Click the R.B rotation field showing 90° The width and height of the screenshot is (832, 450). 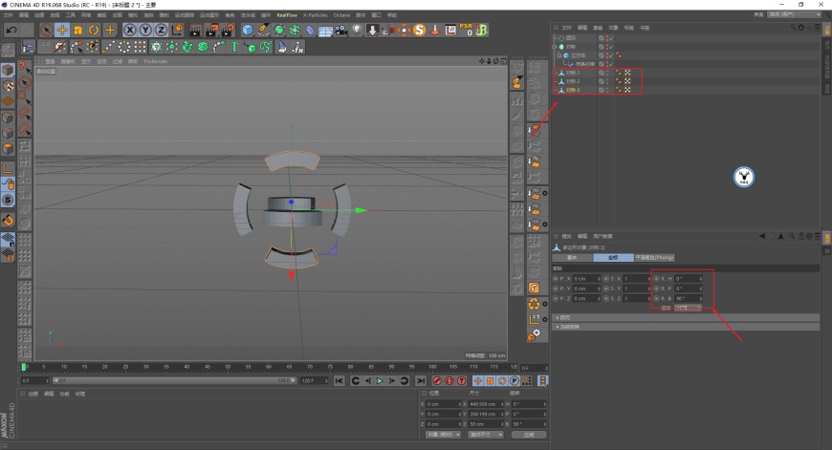coord(689,298)
